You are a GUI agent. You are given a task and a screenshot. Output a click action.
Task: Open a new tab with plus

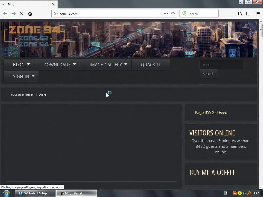pos(62,4)
